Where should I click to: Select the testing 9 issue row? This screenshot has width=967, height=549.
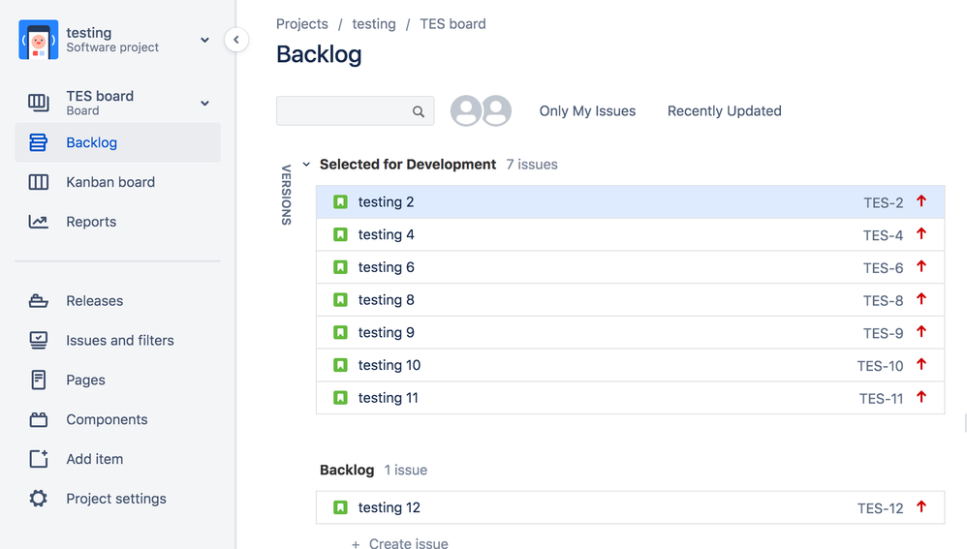click(630, 333)
